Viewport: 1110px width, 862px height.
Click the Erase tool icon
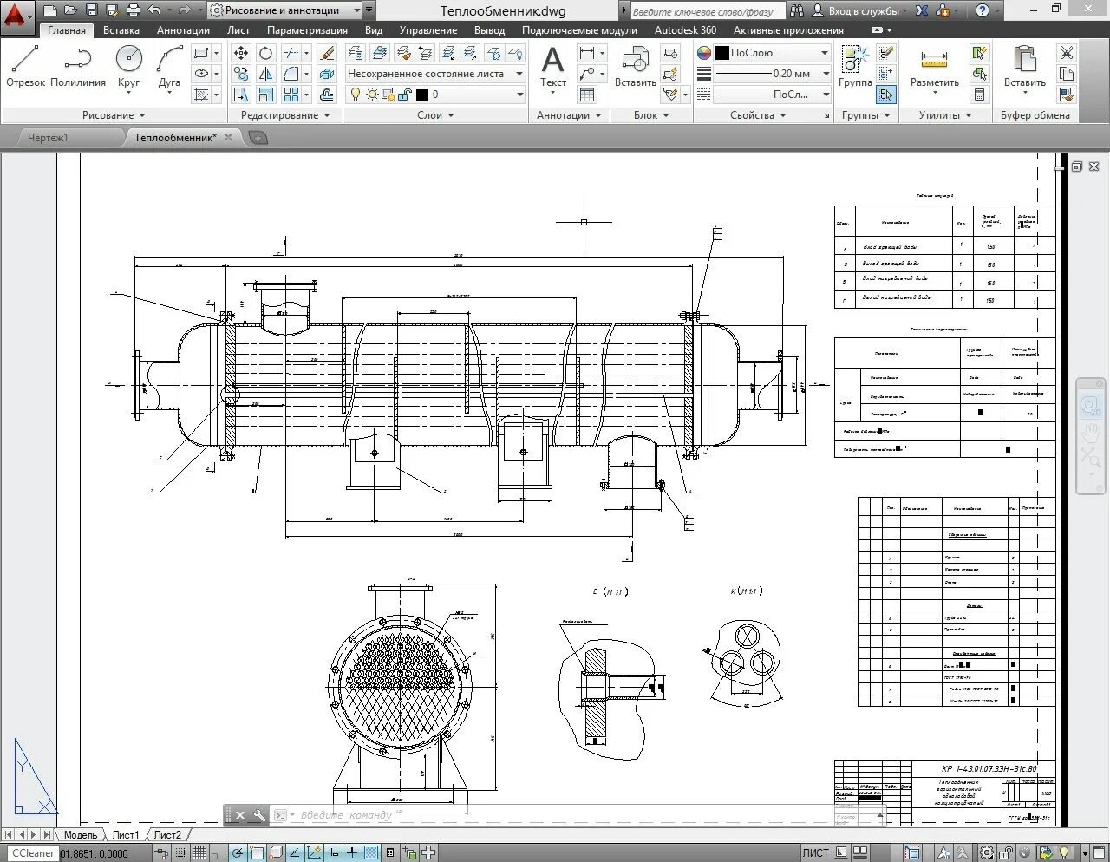click(327, 53)
